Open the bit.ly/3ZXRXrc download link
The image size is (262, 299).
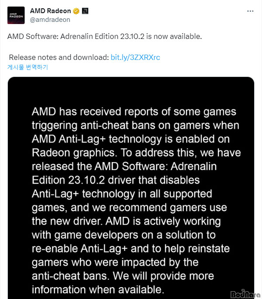click(135, 57)
